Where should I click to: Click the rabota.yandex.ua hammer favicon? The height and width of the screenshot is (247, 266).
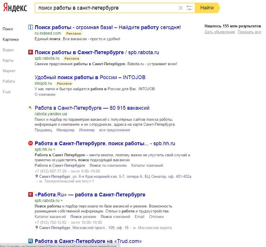[30, 108]
